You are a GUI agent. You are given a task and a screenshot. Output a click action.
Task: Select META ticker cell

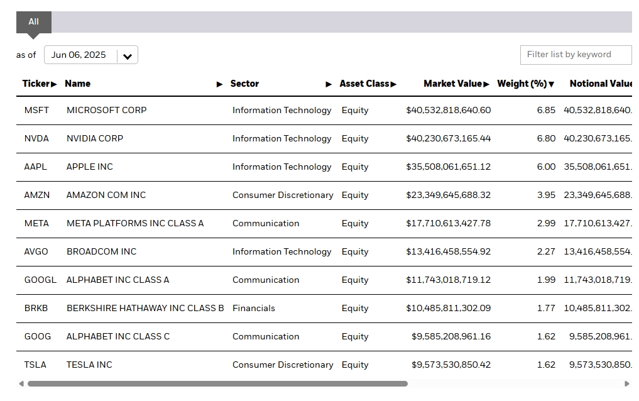coord(36,223)
